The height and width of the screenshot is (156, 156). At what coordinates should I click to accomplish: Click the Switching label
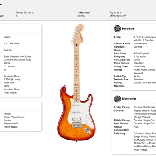(x=119, y=133)
